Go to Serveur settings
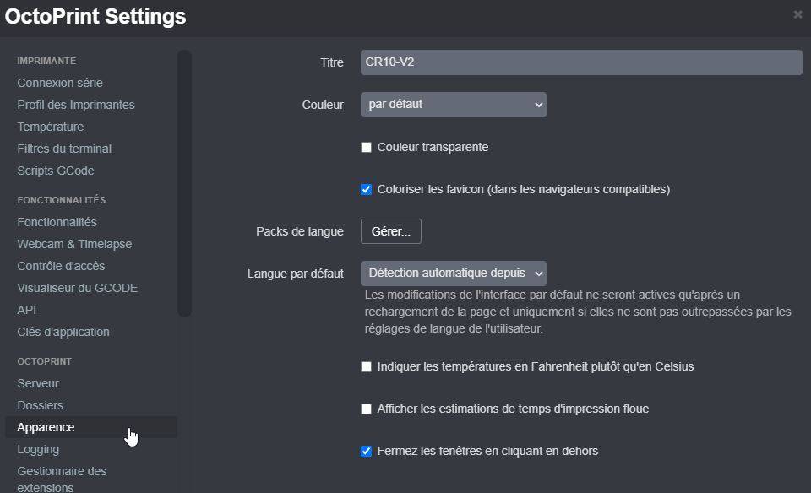 click(x=38, y=383)
